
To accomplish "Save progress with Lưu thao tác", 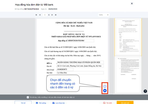I will pyautogui.click(x=59, y=103).
